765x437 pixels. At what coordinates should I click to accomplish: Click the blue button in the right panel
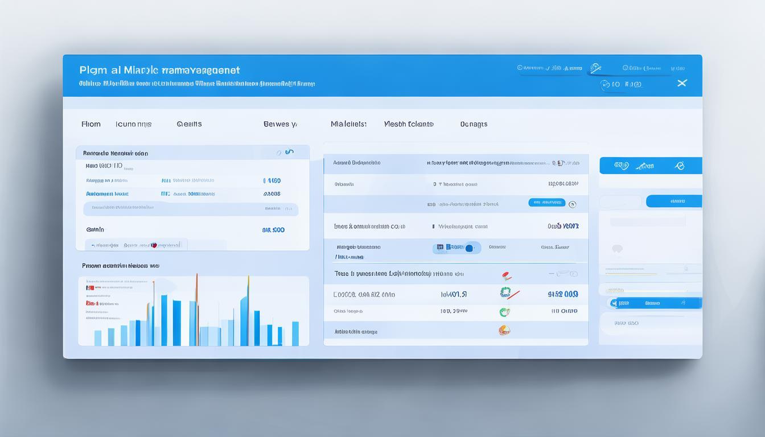tap(674, 201)
